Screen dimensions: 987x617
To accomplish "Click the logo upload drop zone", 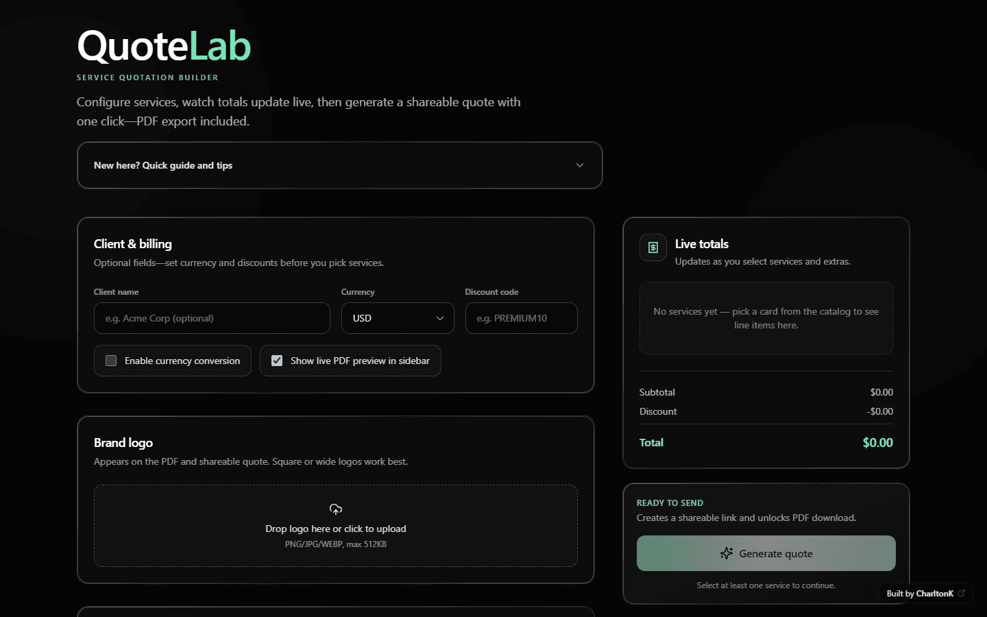I will pyautogui.click(x=335, y=527).
